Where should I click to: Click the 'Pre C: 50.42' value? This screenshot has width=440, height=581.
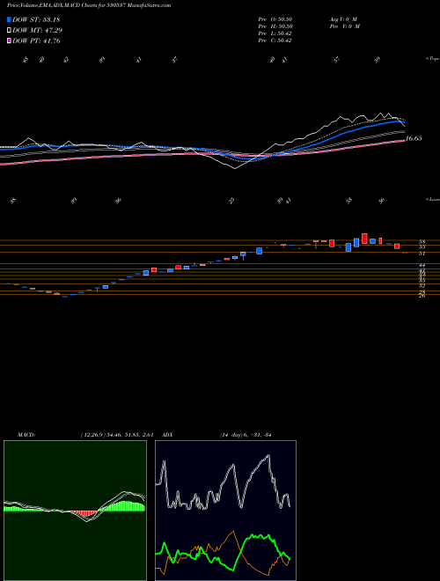pyautogui.click(x=275, y=40)
